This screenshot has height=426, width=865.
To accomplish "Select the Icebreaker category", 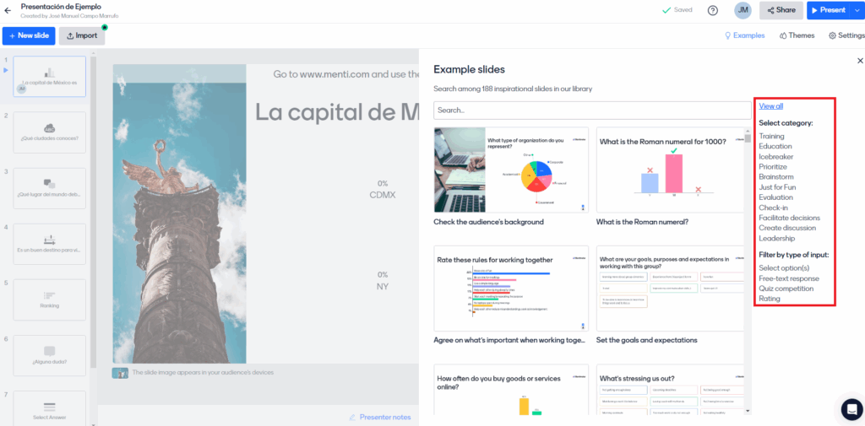I will pos(775,157).
